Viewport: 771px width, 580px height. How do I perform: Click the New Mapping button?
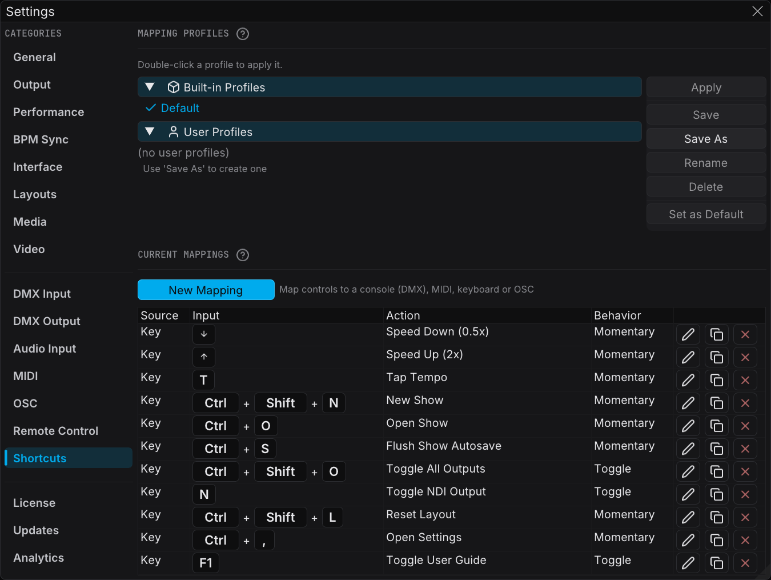click(x=206, y=290)
